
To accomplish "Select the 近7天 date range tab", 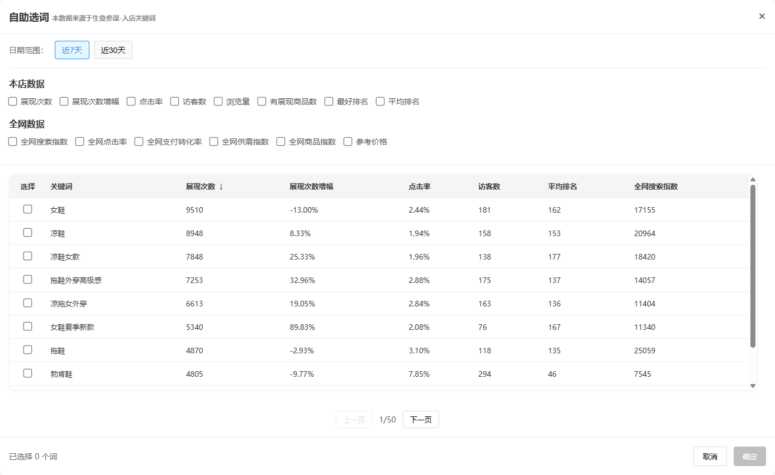I will click(x=72, y=50).
